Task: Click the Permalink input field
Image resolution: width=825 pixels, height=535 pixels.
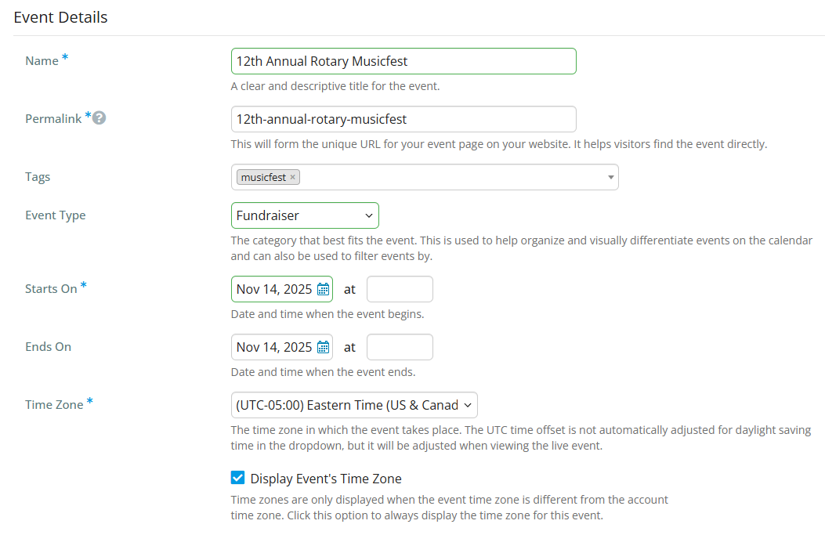Action: [403, 119]
